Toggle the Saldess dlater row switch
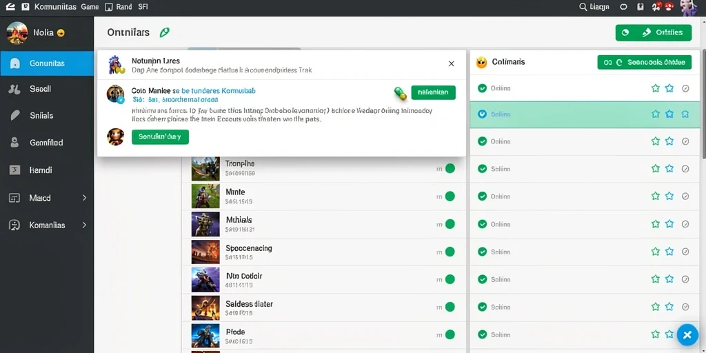Viewport: 706px width, 353px height. pyautogui.click(x=450, y=307)
